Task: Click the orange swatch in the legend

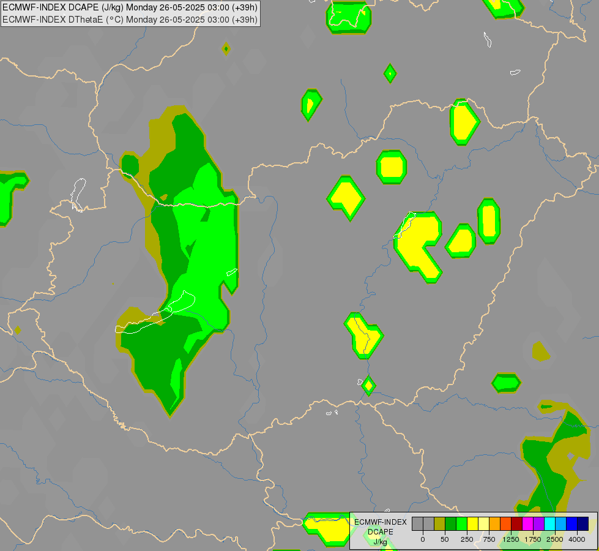Action: tap(495, 523)
